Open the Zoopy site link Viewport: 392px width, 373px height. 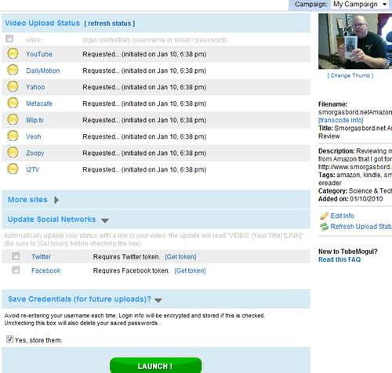click(35, 153)
